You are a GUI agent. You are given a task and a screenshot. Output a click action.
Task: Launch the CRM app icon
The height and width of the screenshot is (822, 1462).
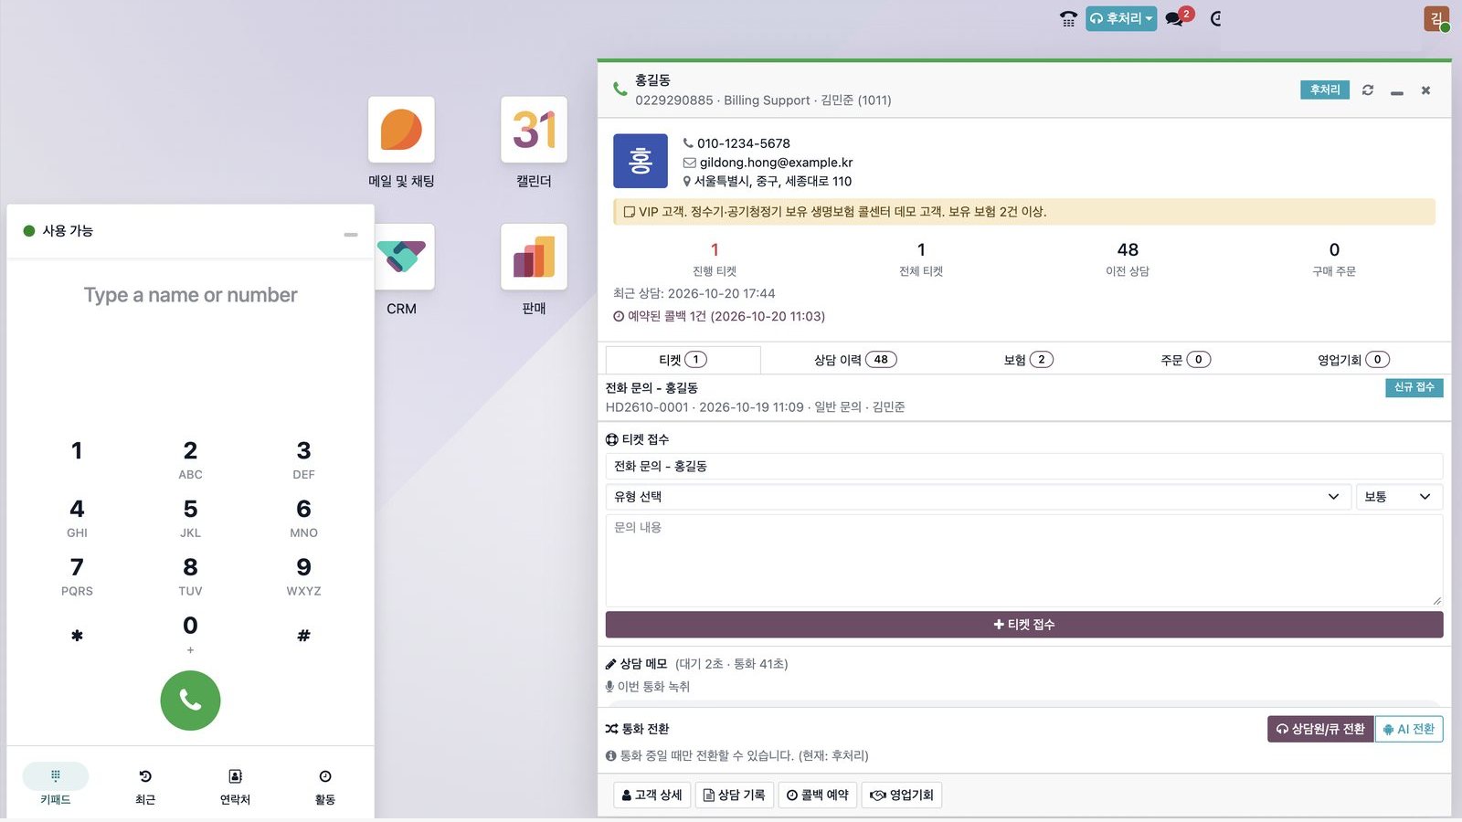click(401, 257)
